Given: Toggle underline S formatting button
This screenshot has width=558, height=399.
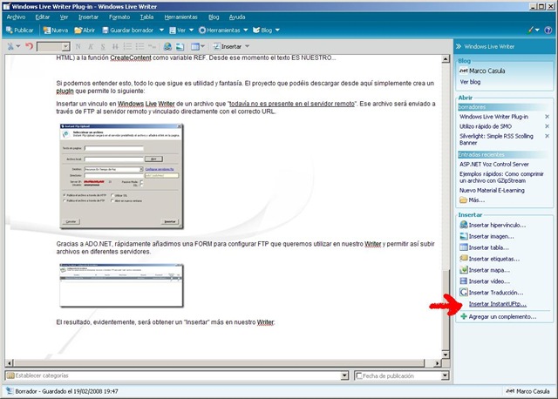Looking at the screenshot, I should (103, 46).
